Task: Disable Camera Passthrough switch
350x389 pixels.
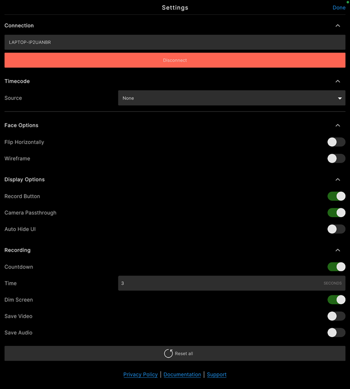Action: 336,213
